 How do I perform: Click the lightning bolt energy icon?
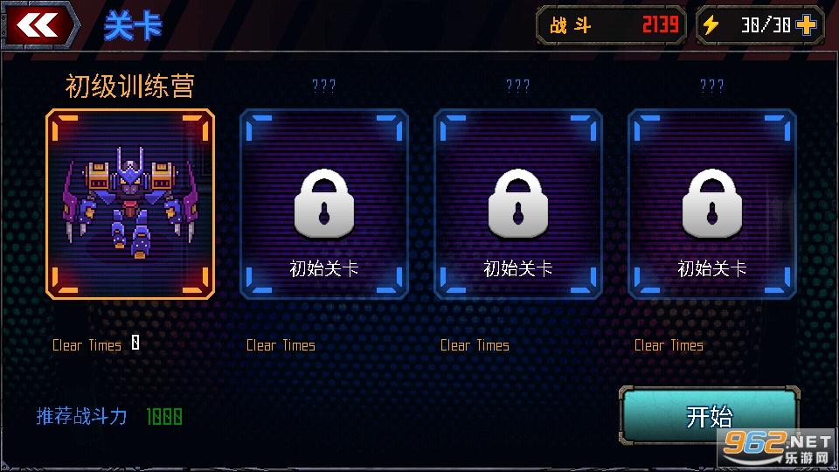[711, 25]
